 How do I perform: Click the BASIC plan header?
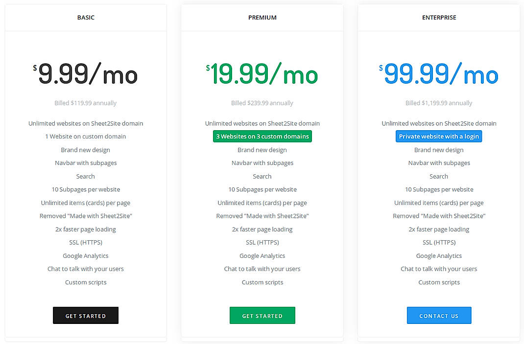pos(86,17)
